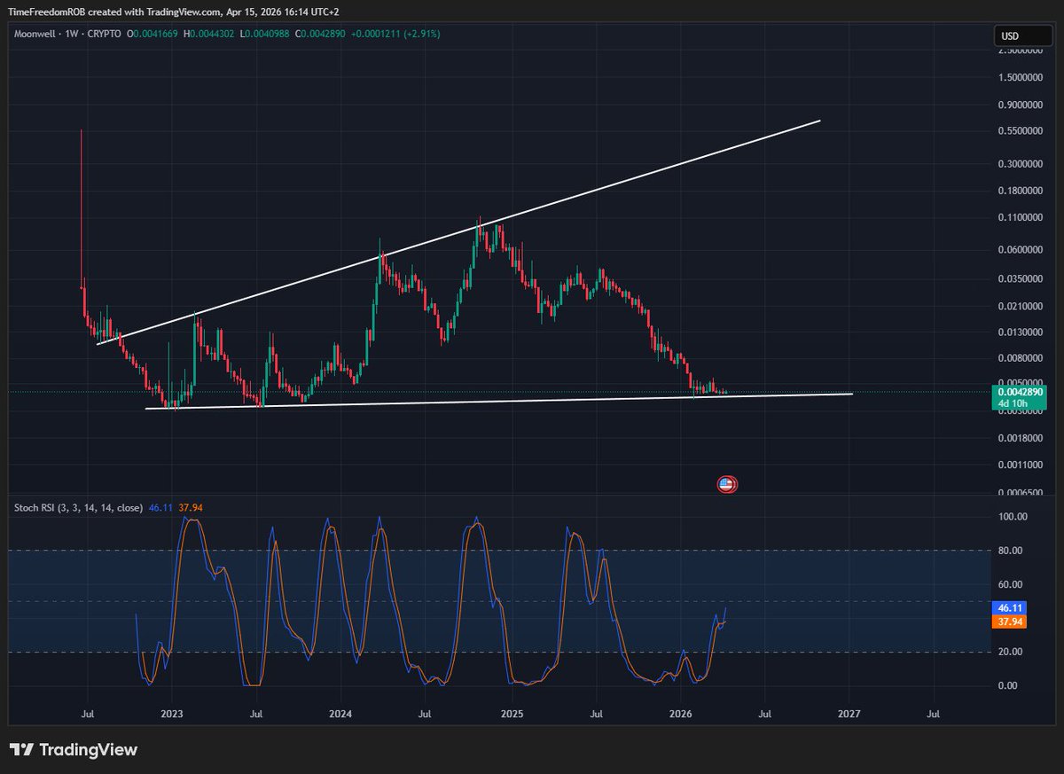This screenshot has height=774, width=1064.
Task: Click the US flag economic event marker
Action: pyautogui.click(x=726, y=483)
